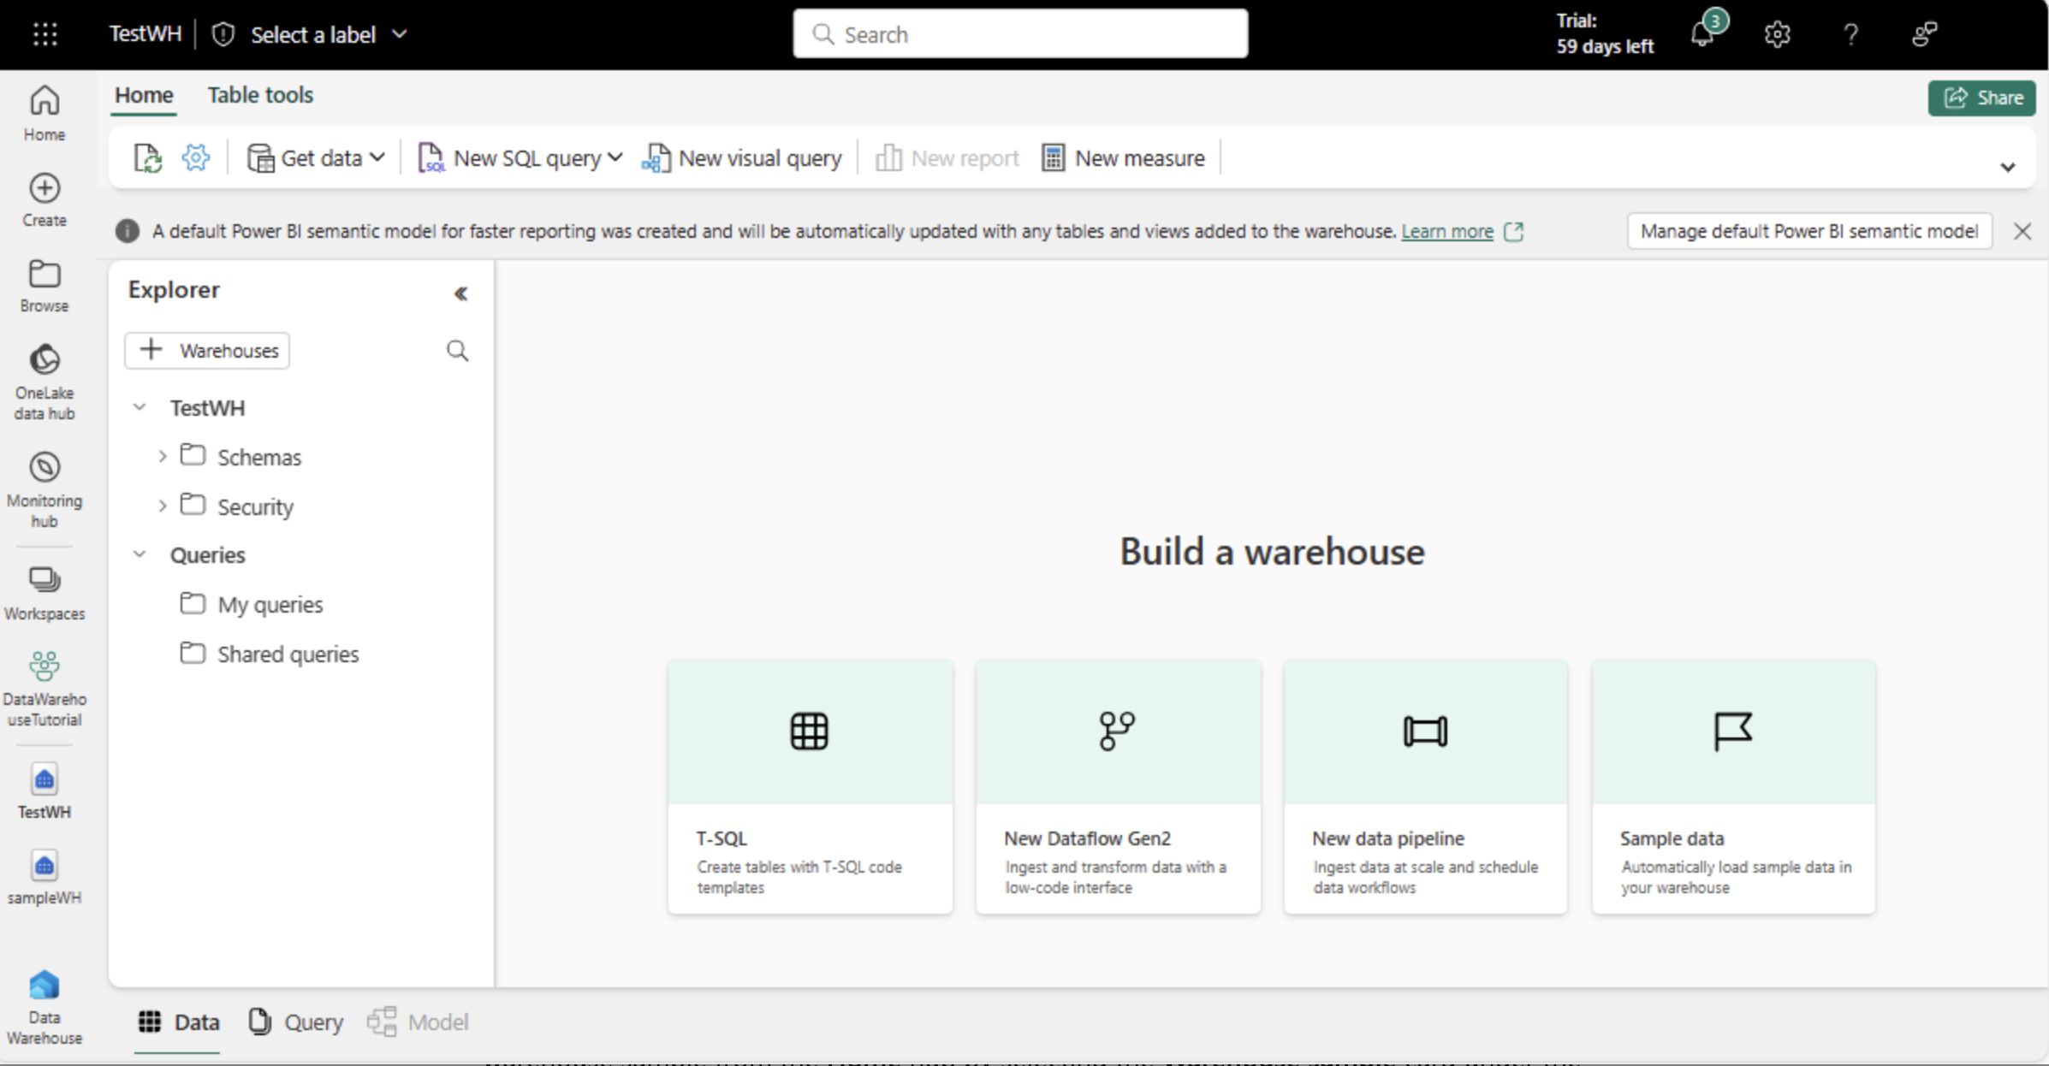Select New data pipeline card
2049x1066 pixels.
point(1425,786)
